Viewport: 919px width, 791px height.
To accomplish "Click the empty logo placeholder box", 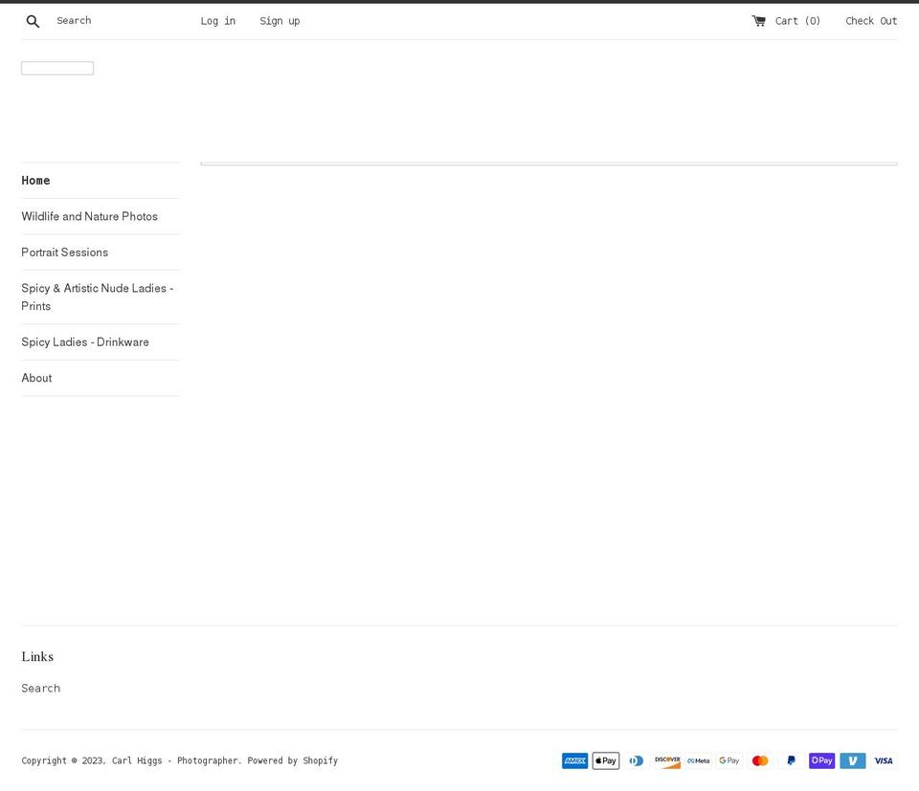I will (x=57, y=69).
